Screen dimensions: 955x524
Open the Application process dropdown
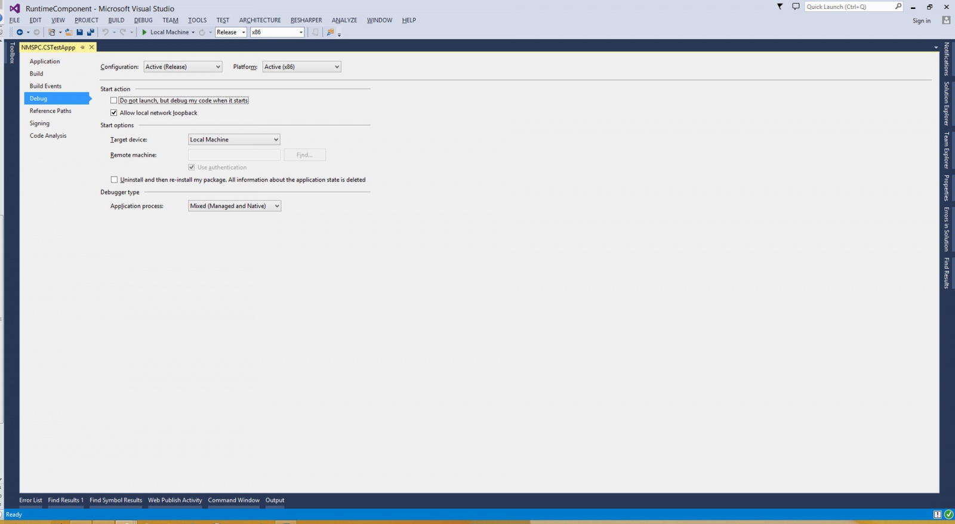pos(235,206)
